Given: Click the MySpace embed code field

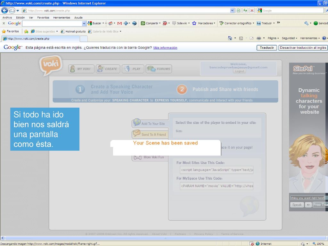Looking at the screenshot, I should click(217, 186).
